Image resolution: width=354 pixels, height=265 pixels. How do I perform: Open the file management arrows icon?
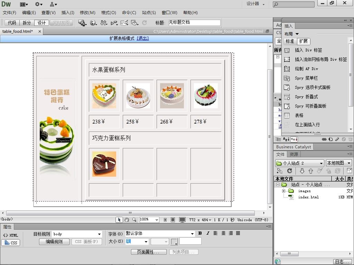[x=104, y=23]
